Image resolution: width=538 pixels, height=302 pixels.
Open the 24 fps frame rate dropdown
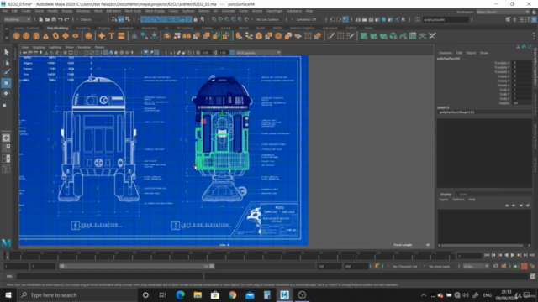[x=475, y=266]
